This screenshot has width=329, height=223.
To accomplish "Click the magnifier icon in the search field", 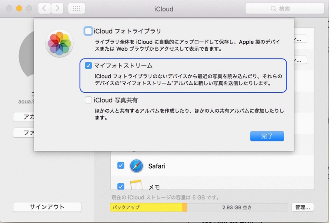I will coord(273,9).
